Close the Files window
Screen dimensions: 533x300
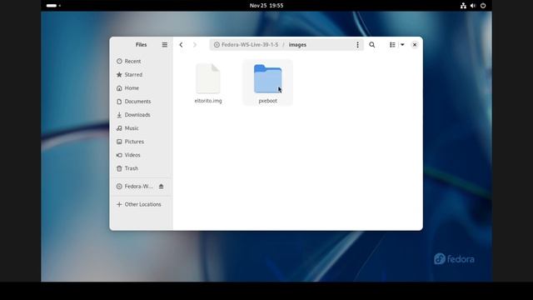click(415, 44)
